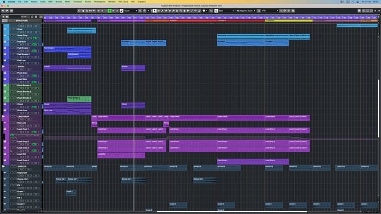Select the STRUCTURE arranger track
Screen dimensions: 381x214
(x=21, y=21)
